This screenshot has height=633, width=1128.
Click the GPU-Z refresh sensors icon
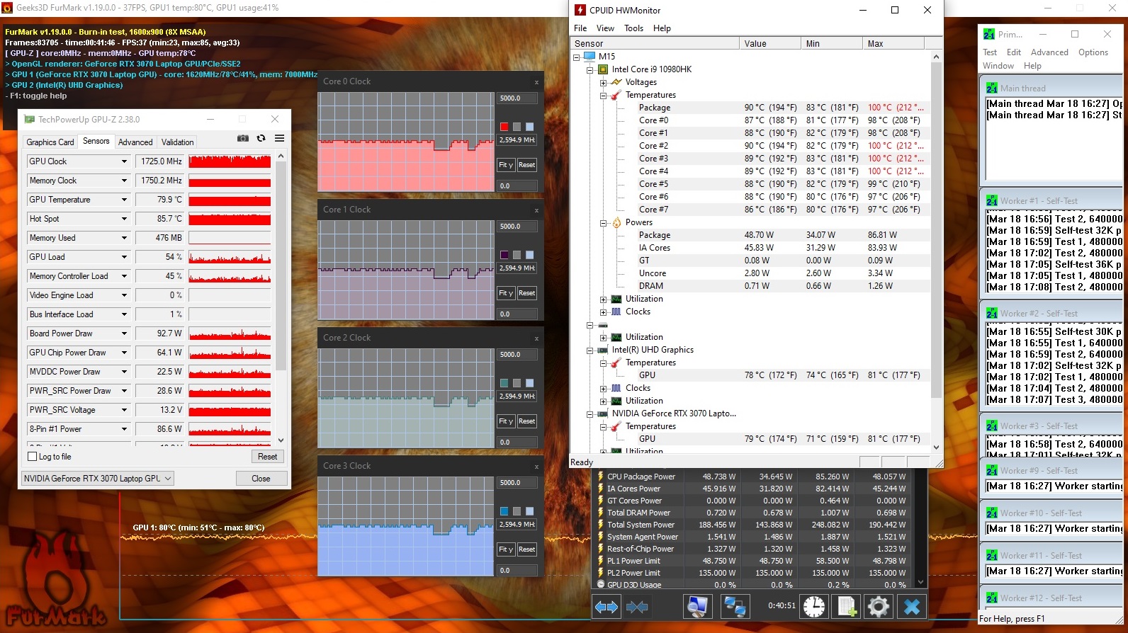pyautogui.click(x=261, y=138)
